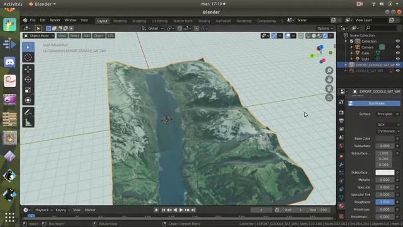403x227 pixels.
Task: Switch to the Modeling workspace tab
Action: [120, 21]
